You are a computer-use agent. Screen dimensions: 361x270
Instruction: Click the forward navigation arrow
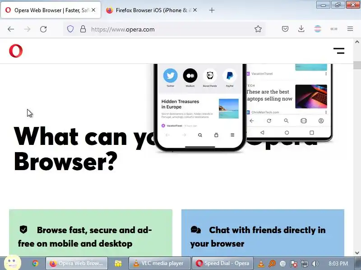click(x=27, y=29)
